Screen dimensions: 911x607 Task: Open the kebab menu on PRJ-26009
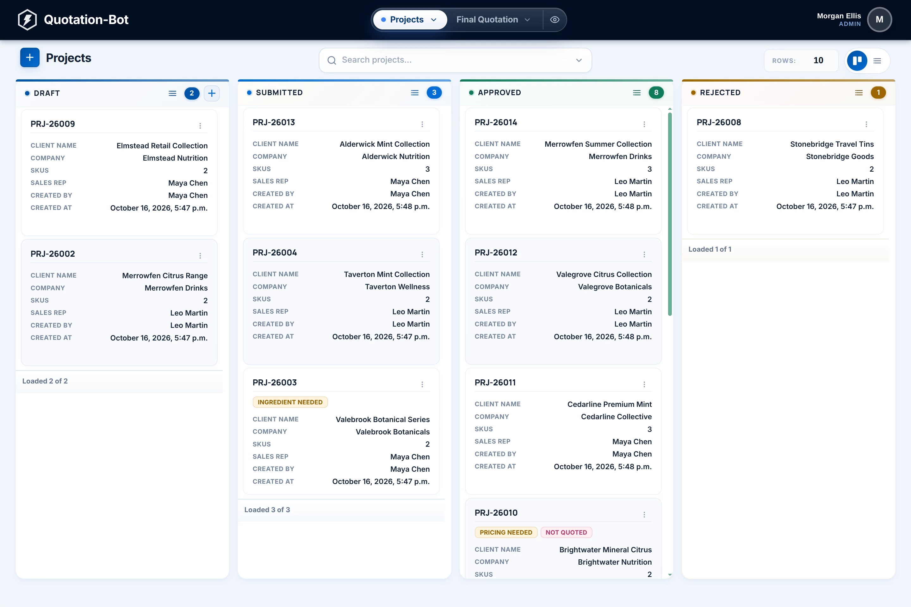(200, 126)
